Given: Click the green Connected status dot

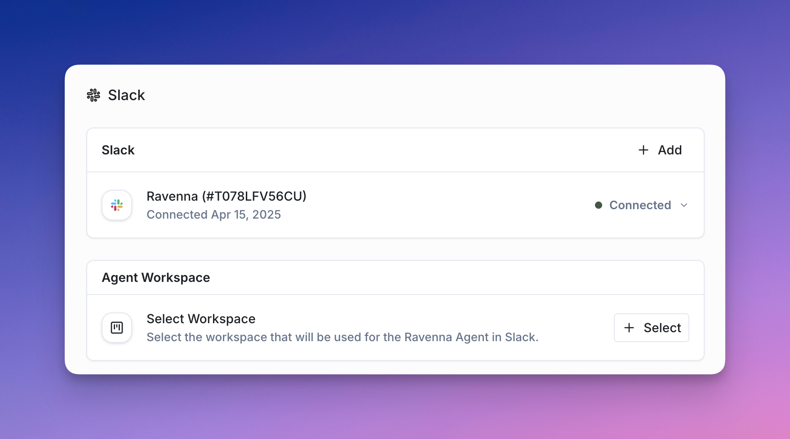Looking at the screenshot, I should [x=599, y=205].
